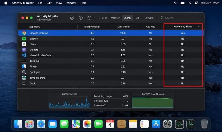222x132 pixels.
Task: Select the Slack process row name
Action: (x=33, y=44)
